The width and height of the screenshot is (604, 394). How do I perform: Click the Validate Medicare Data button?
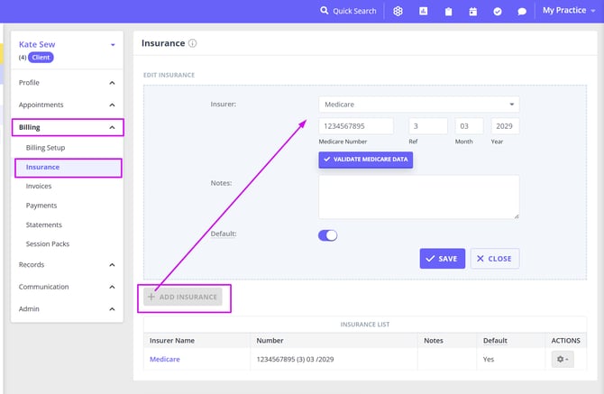pos(365,160)
